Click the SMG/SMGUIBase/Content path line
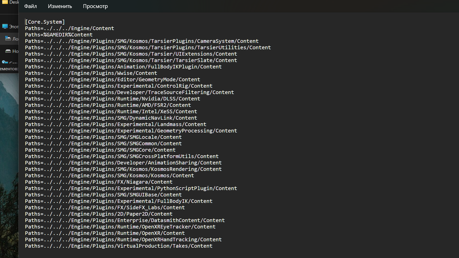Screen dimensions: 459x258 103,195
